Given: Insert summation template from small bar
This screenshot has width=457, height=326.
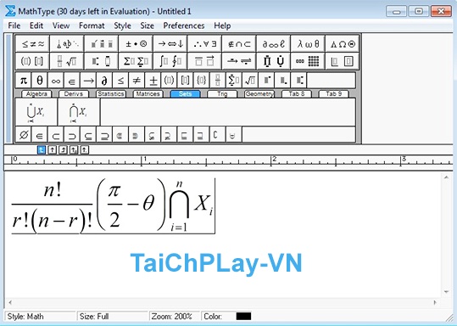Looking at the screenshot, I should point(234,81).
